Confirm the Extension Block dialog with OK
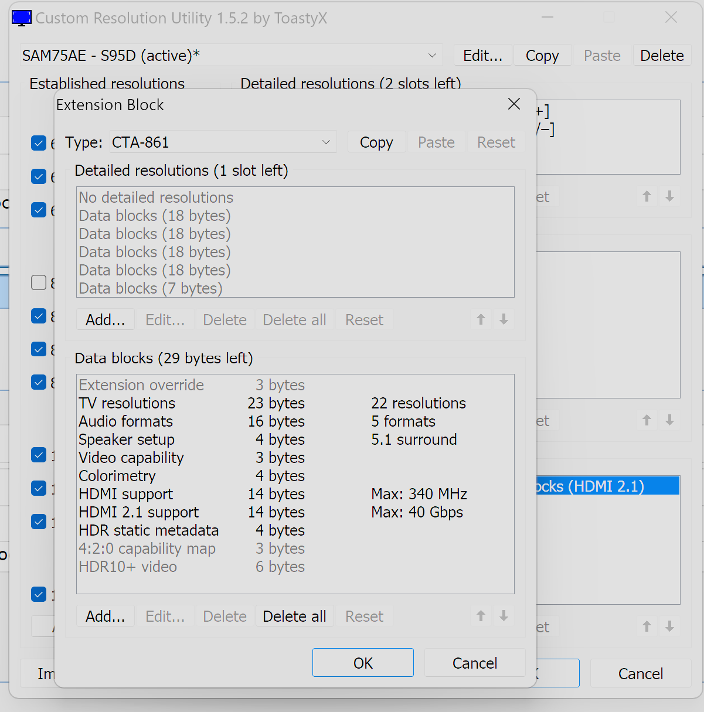This screenshot has width=704, height=712. point(363,663)
